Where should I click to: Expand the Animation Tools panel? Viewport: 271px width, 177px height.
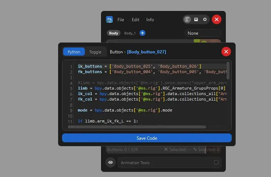click(169, 163)
